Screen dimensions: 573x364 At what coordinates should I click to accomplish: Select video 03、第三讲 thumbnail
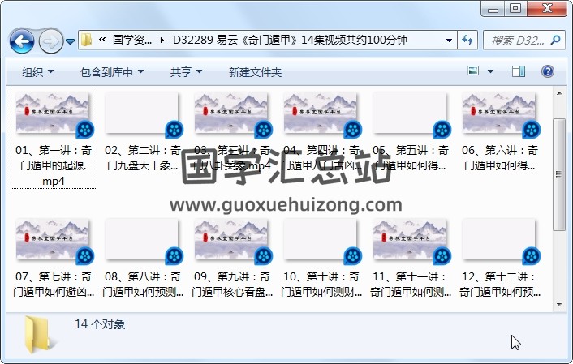tap(233, 114)
